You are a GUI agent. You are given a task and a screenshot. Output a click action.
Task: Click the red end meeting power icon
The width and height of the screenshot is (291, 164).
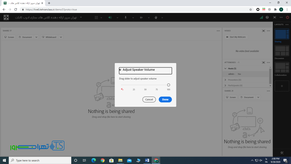287,17
